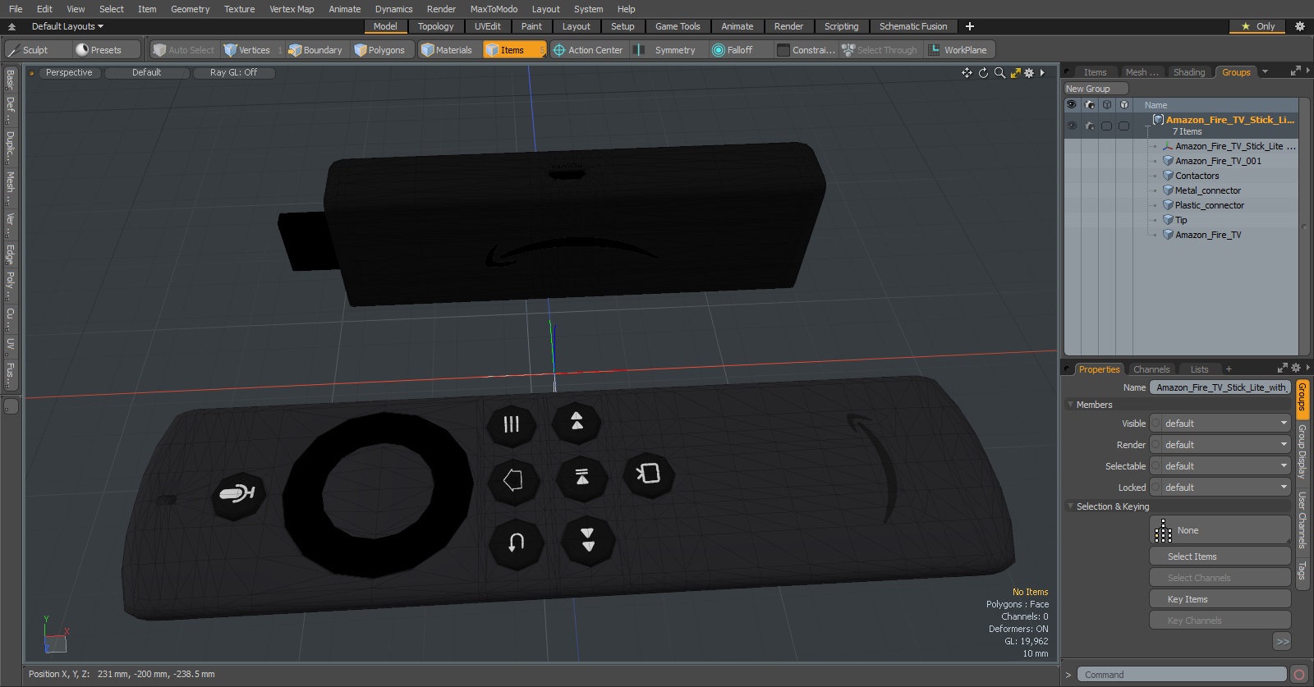
Task: Click the camera render column header
Action: point(1090,105)
